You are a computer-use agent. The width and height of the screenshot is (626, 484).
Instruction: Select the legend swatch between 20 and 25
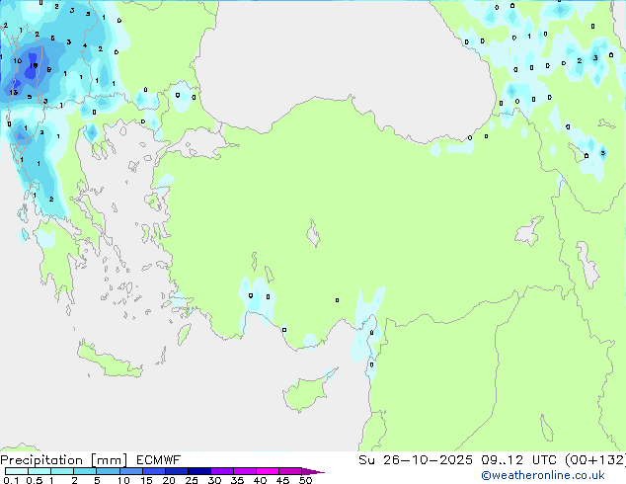point(180,472)
